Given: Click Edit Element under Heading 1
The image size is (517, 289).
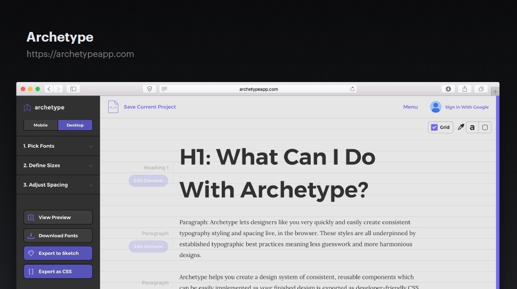Looking at the screenshot, I should pos(148,180).
